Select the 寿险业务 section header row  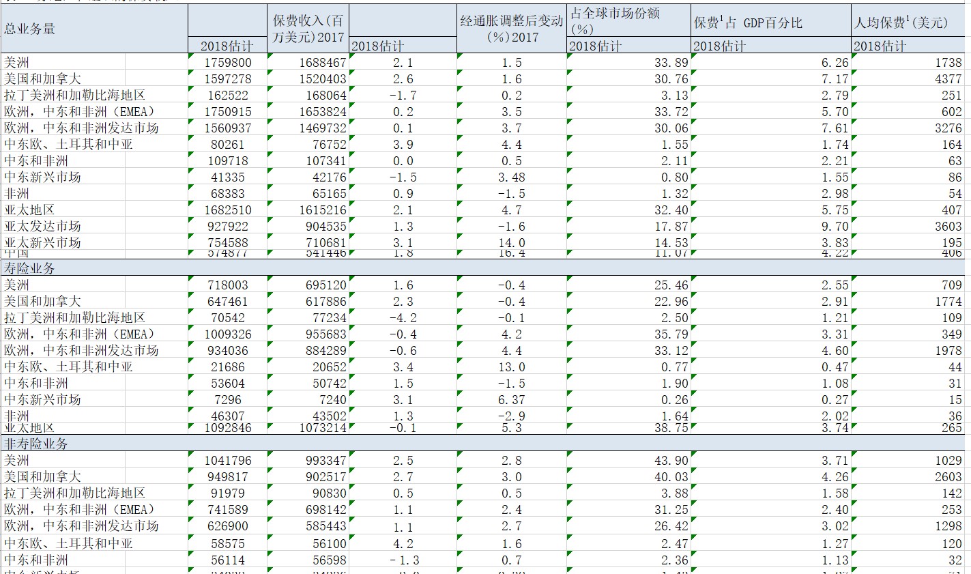coord(30,268)
